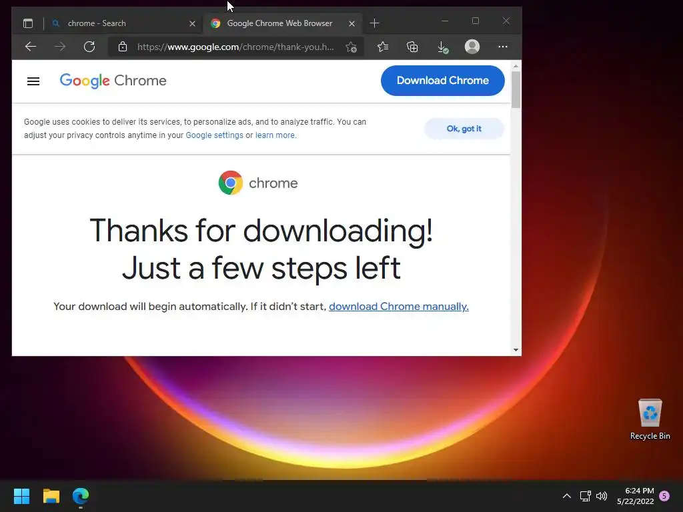Refresh the current page

89,47
